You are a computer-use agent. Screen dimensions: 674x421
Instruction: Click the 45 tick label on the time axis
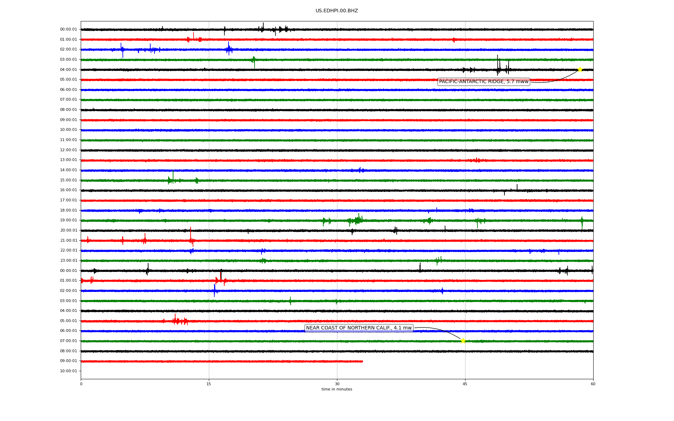click(x=465, y=384)
